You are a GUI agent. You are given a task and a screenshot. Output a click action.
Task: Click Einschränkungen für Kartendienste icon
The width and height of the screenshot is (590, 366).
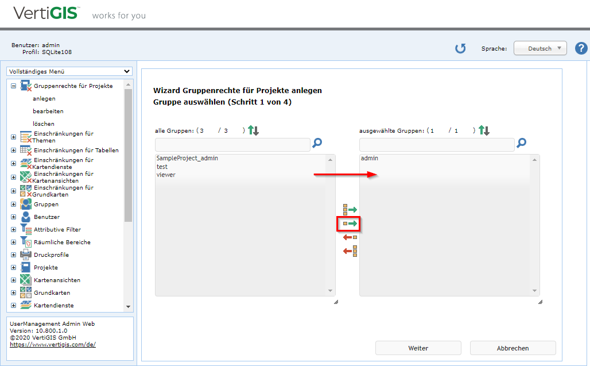26,163
